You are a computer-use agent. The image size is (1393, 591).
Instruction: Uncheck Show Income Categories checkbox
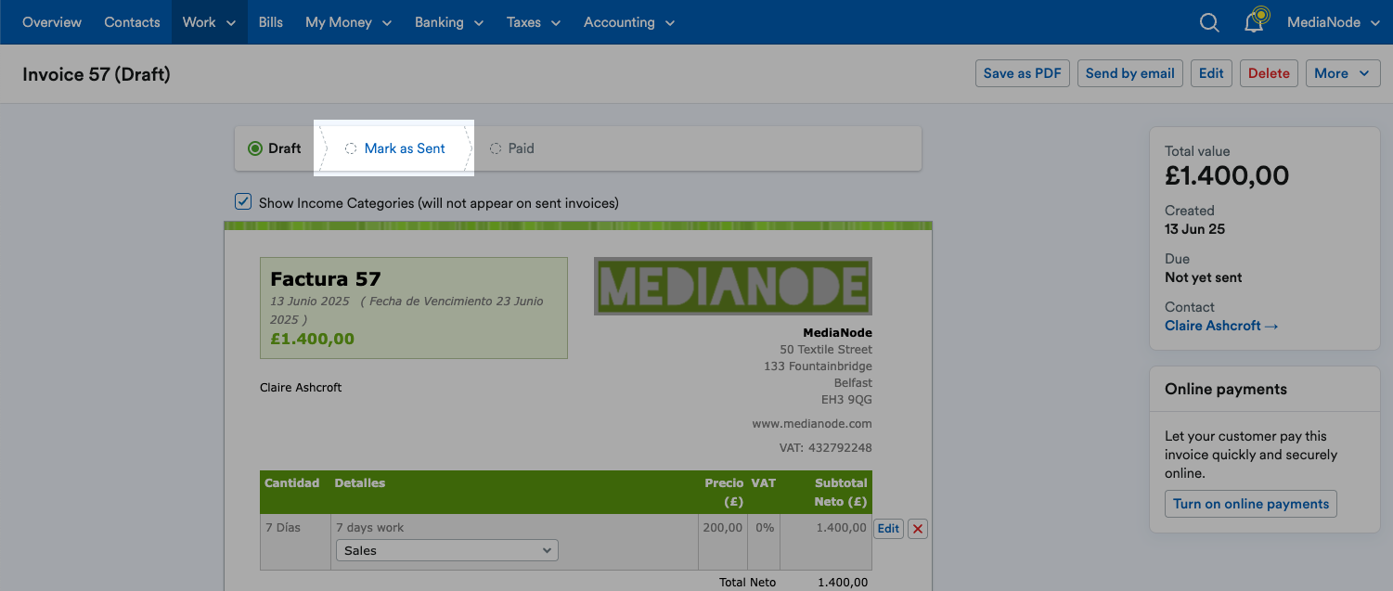(243, 201)
